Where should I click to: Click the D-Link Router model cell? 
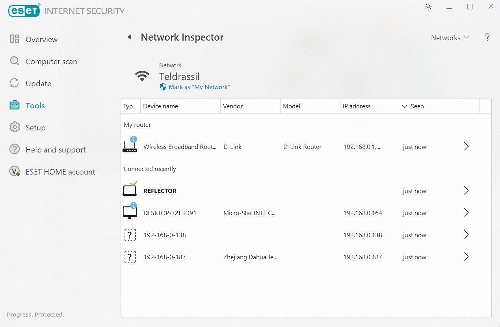[x=302, y=147]
